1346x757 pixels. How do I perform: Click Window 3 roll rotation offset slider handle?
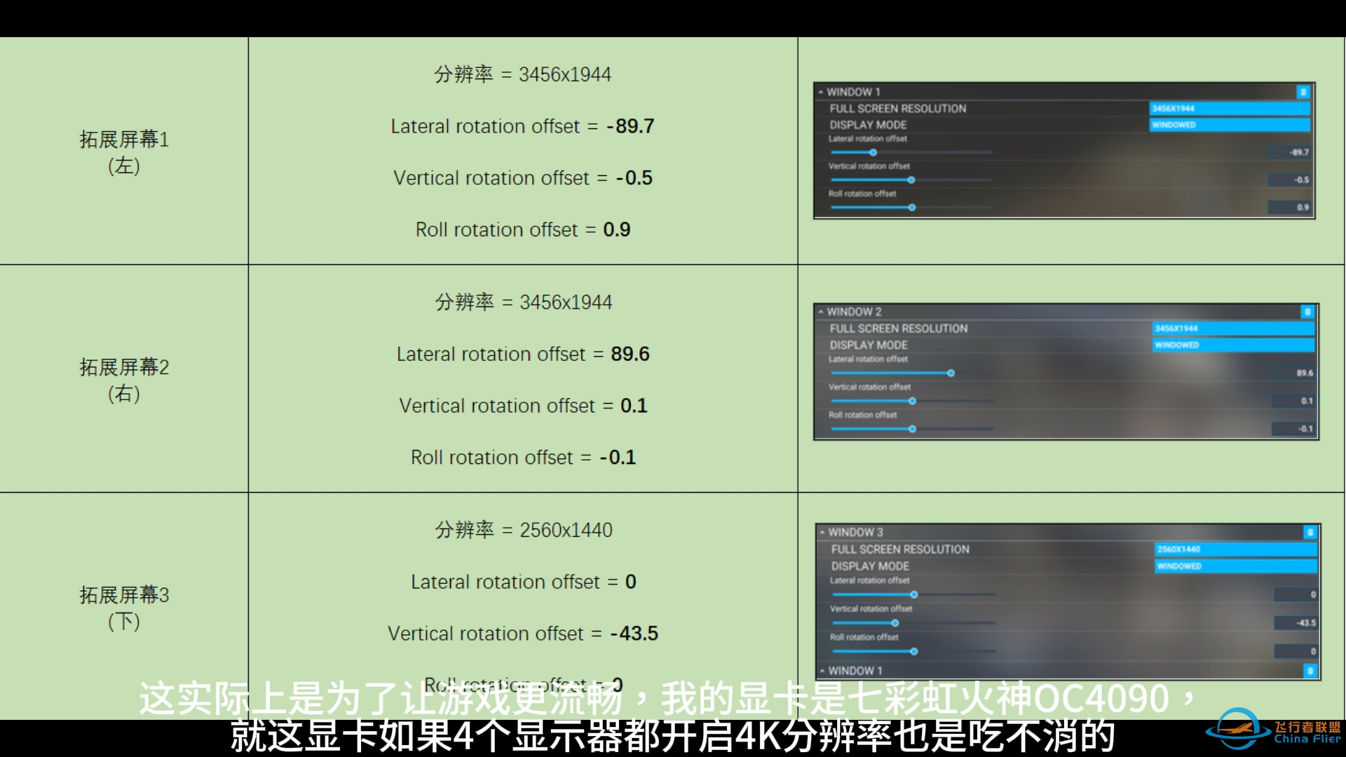pyautogui.click(x=914, y=651)
